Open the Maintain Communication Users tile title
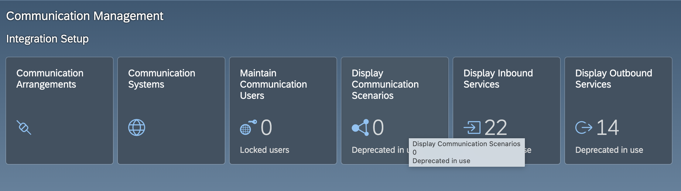681x191 pixels. point(273,84)
